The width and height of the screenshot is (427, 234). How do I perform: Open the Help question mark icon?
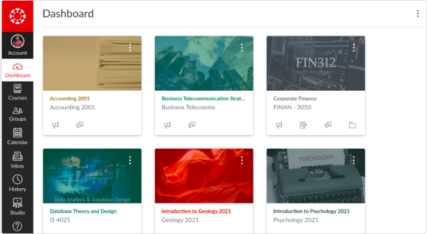pyautogui.click(x=18, y=226)
